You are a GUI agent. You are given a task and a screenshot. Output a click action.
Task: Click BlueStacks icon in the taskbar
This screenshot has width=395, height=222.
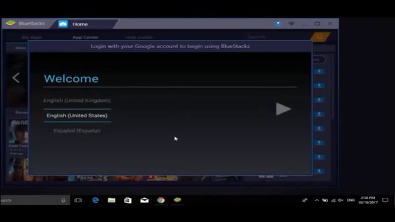click(x=177, y=200)
